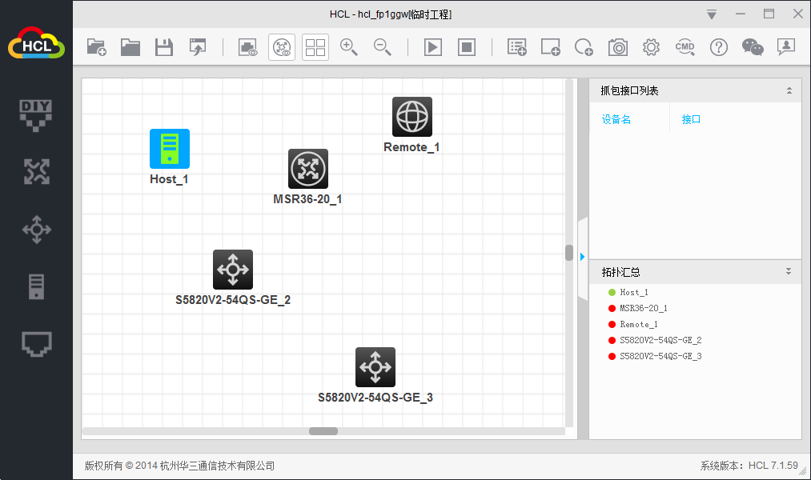The image size is (811, 480).
Task: Click the copyright text in status bar
Action: [x=179, y=466]
